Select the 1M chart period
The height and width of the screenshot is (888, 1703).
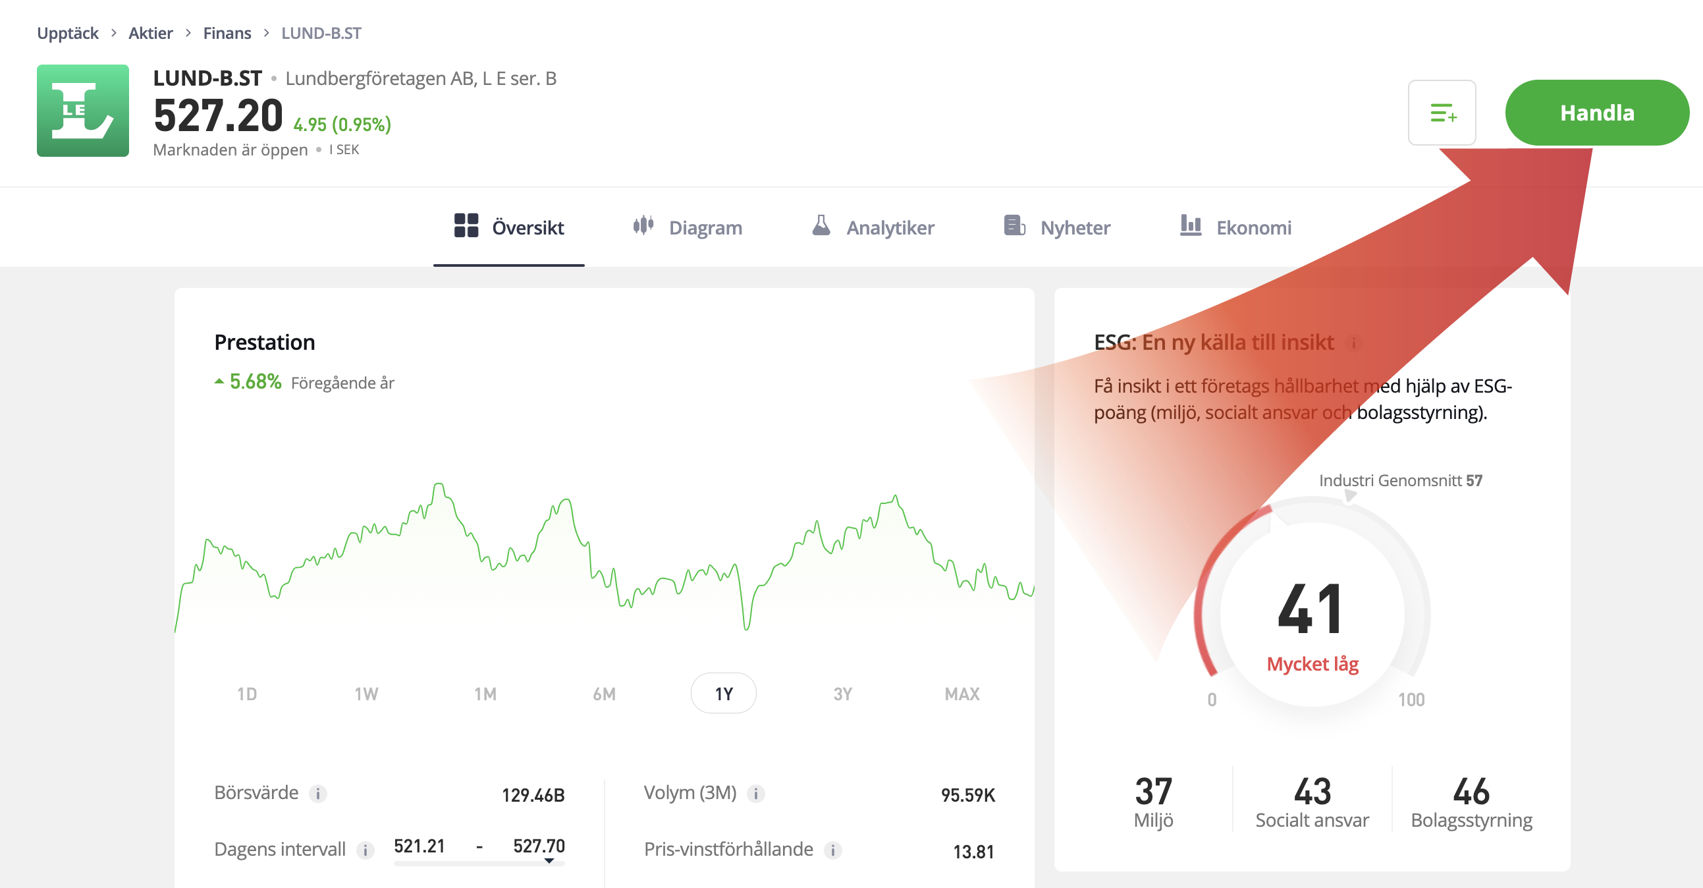(x=485, y=694)
